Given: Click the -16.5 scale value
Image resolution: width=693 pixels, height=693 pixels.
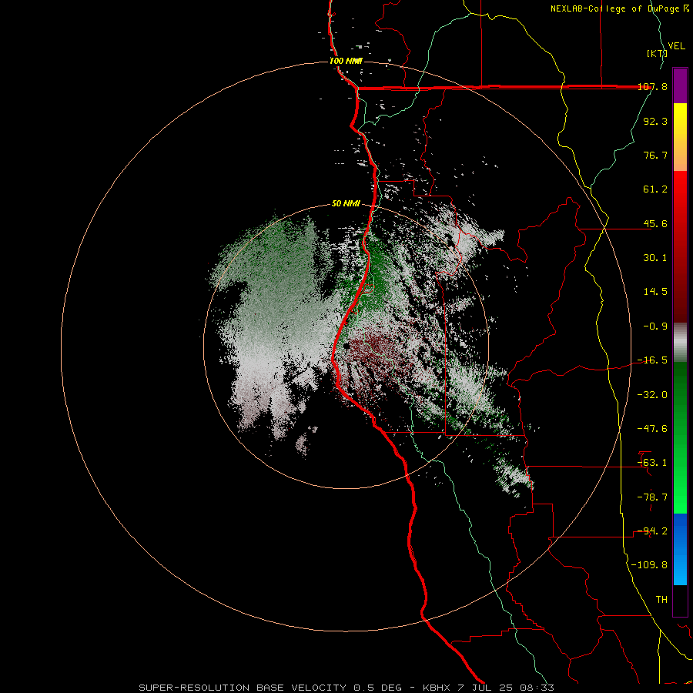Looking at the screenshot, I should [x=652, y=360].
